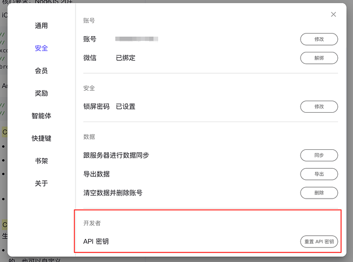Open the 通用 settings tab
Image resolution: width=353 pixels, height=262 pixels.
41,26
